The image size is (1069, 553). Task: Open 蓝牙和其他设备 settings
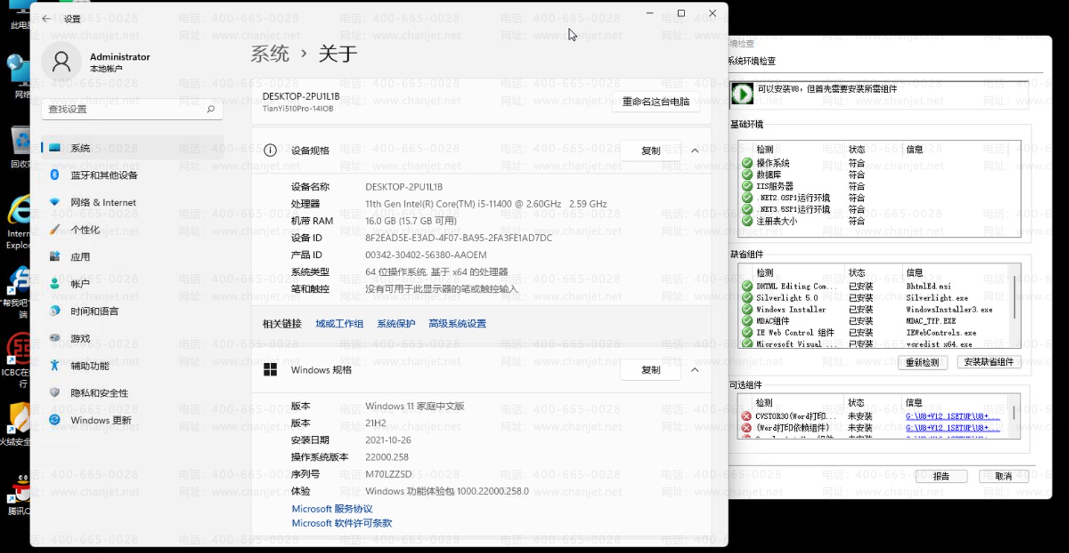click(132, 175)
